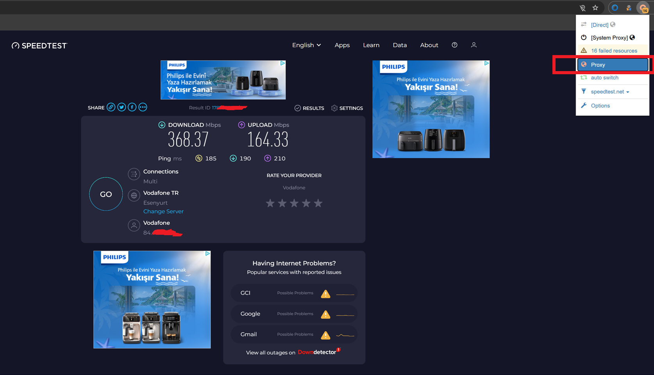Click the Vodafone provider person icon
The width and height of the screenshot is (654, 375).
pyautogui.click(x=134, y=225)
